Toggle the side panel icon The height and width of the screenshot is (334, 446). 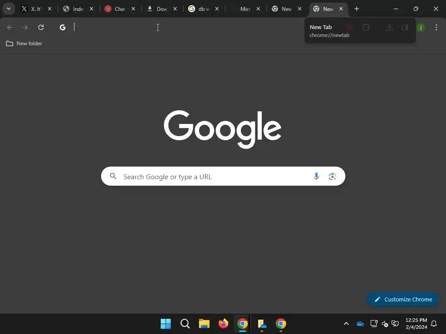(x=405, y=27)
